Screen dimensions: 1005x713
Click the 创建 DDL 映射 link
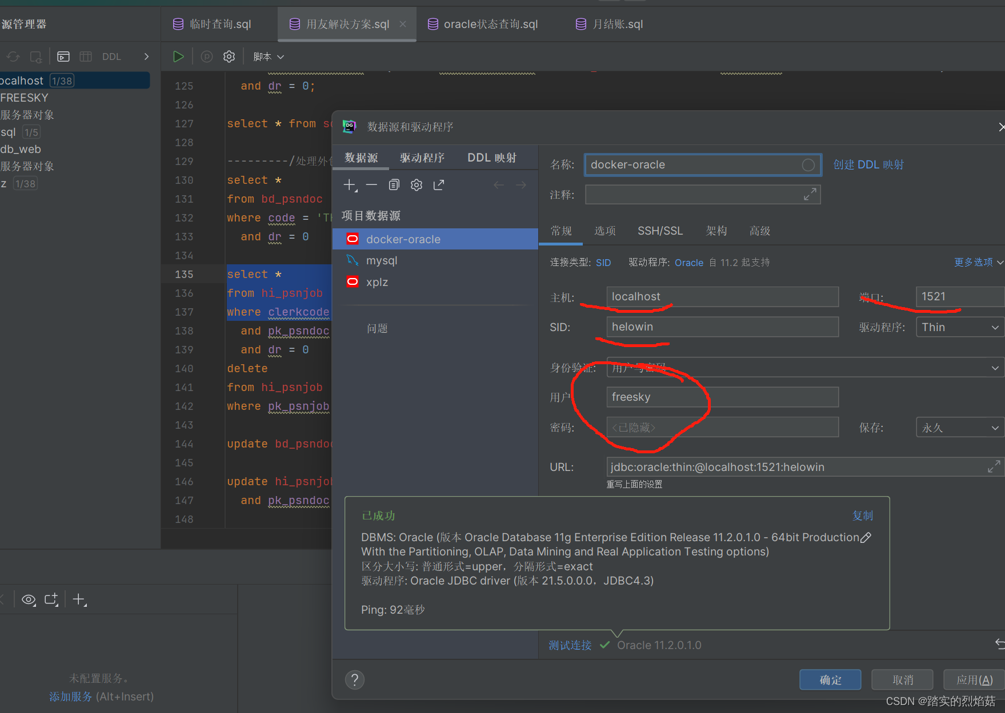[868, 164]
